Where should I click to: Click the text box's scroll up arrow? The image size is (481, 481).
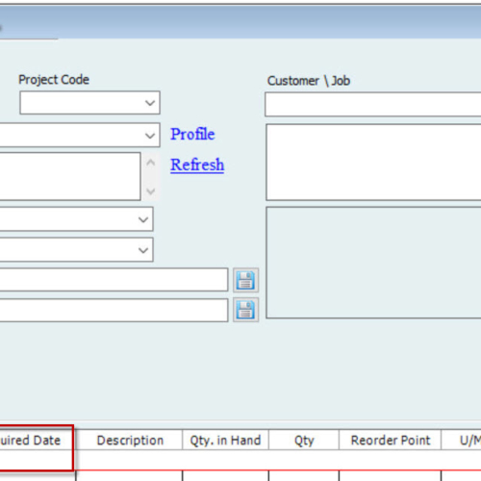(x=150, y=163)
